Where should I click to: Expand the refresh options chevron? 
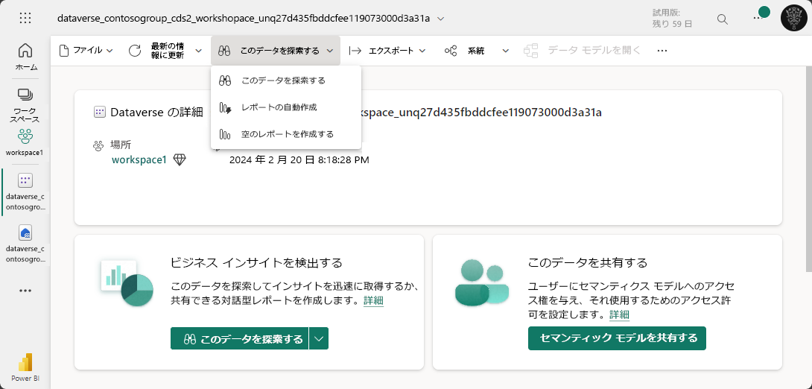tap(198, 51)
